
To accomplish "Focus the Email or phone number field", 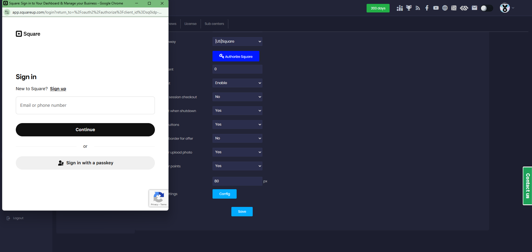I will coord(85,105).
